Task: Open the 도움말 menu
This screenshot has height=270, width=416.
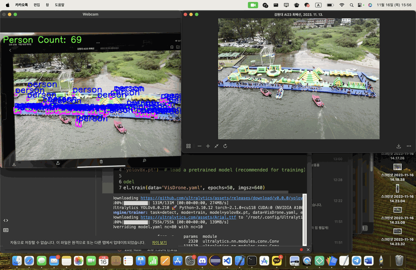Action: tap(59, 5)
